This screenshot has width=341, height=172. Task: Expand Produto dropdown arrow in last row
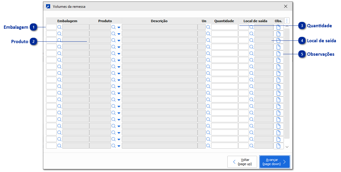(119, 146)
